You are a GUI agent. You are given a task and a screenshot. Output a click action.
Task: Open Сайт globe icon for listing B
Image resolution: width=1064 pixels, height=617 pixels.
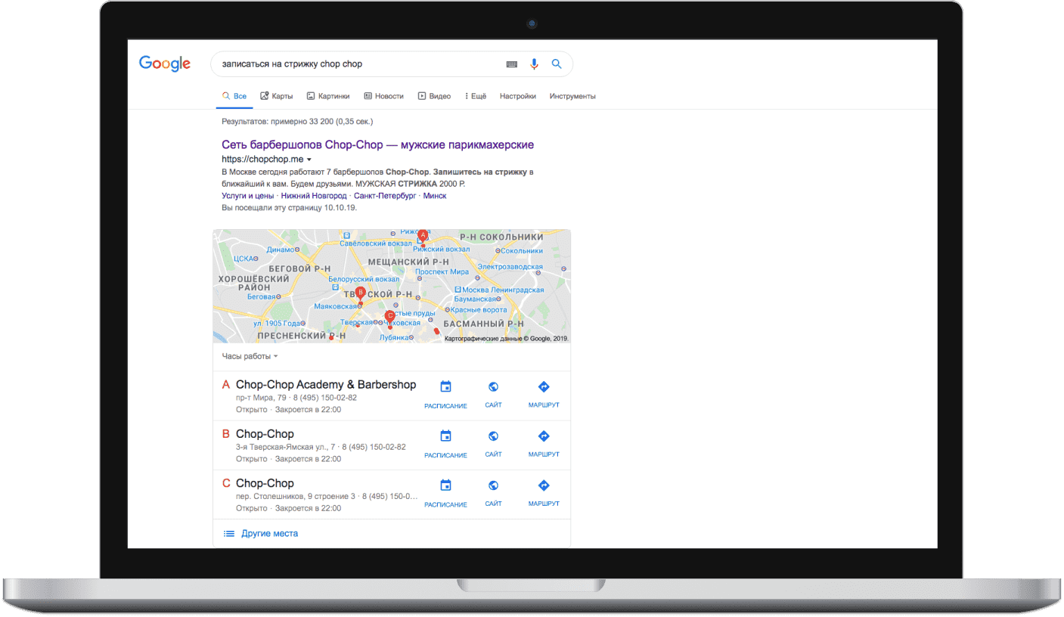(493, 436)
